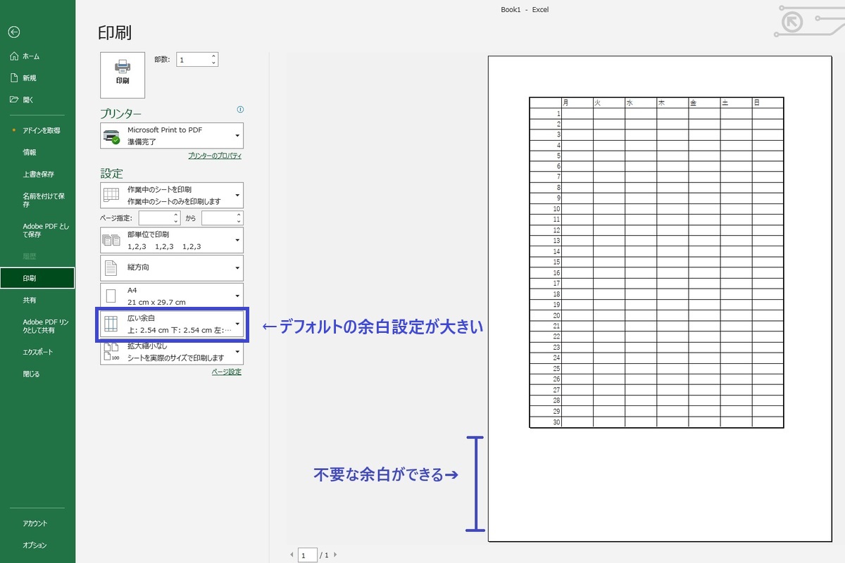Image resolution: width=845 pixels, height=563 pixels.
Task: Click the 部数 copies input field
Action: point(193,60)
